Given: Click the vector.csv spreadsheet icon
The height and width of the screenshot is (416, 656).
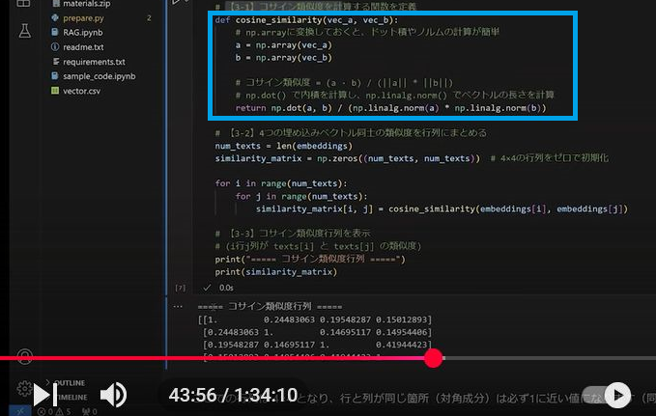Looking at the screenshot, I should click(55, 91).
